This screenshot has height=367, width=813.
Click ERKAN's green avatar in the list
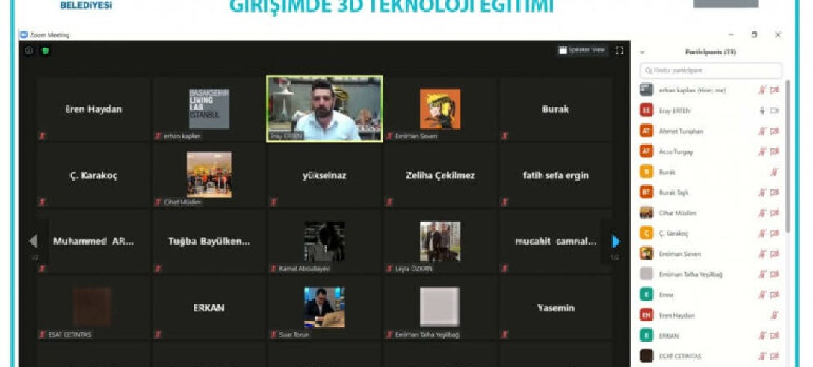(646, 336)
